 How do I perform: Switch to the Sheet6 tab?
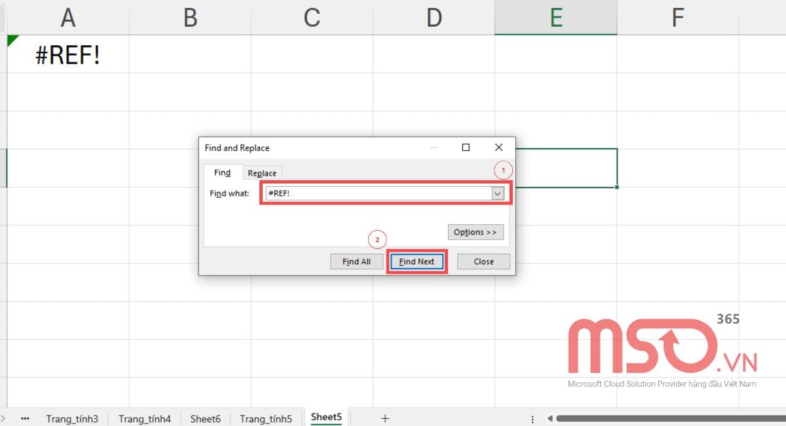(206, 418)
